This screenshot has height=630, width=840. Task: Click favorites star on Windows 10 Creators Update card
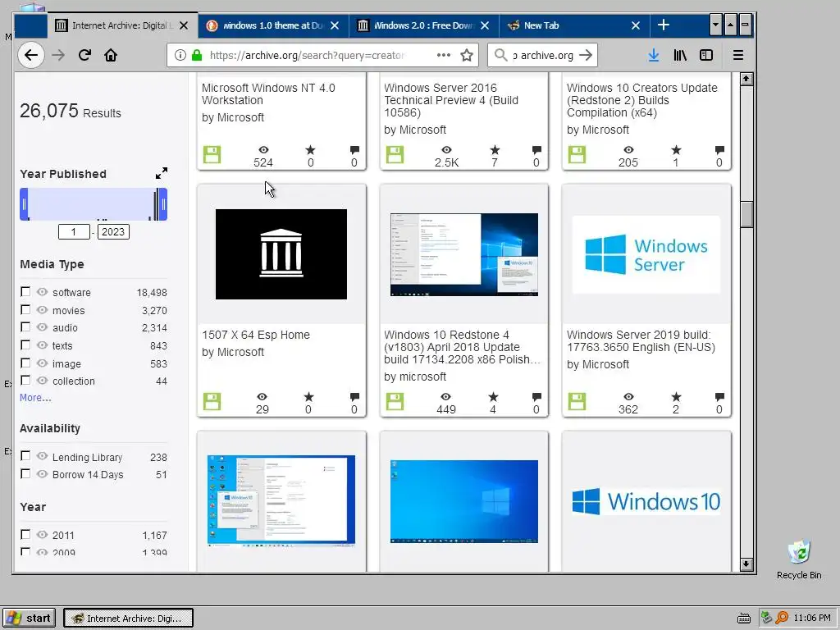click(x=676, y=150)
